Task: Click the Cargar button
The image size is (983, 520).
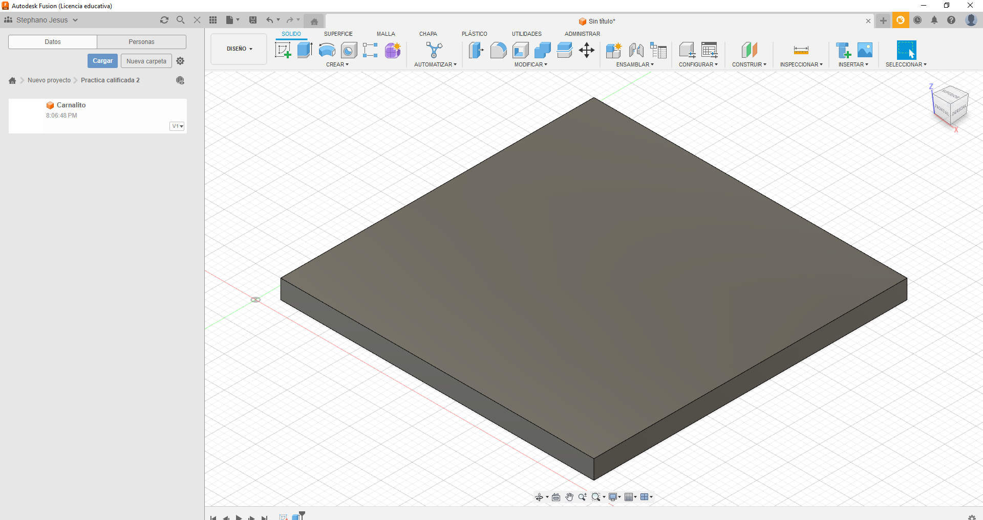Action: pyautogui.click(x=102, y=61)
